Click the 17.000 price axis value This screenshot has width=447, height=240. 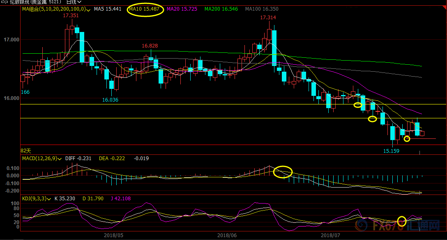pos(12,40)
